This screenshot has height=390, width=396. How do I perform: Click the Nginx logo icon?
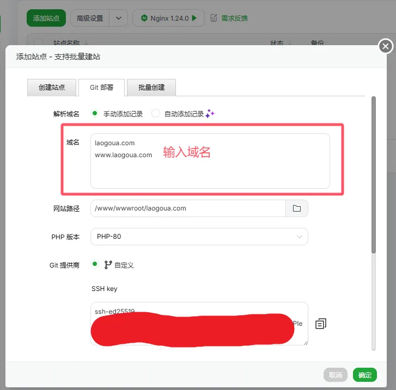point(144,18)
